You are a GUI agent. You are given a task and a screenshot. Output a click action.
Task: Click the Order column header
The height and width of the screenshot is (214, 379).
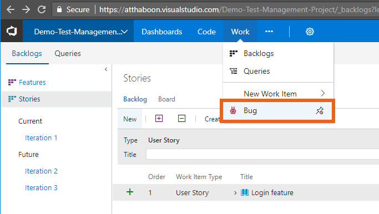[x=156, y=177]
